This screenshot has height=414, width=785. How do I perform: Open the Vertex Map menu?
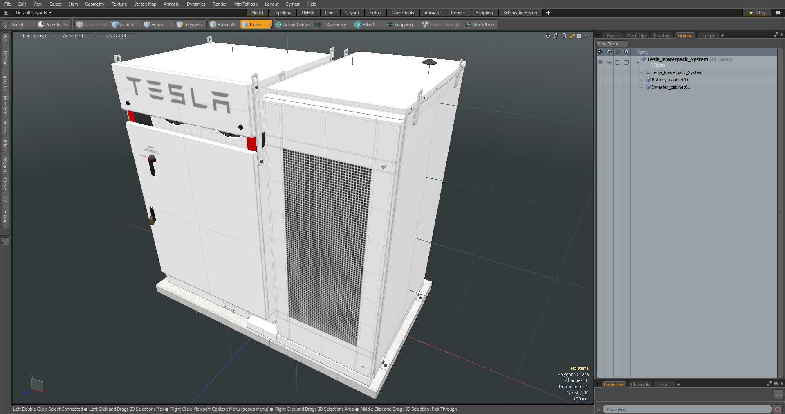point(145,4)
